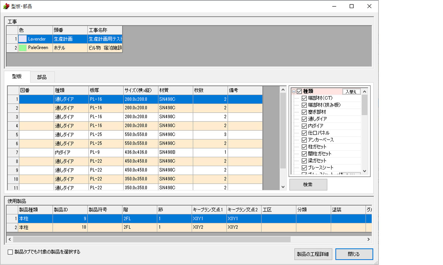Image resolution: width=443 pixels, height=265 pixels.
Task: Uncheck the アンカーベース checkbox
Action: tap(304, 140)
